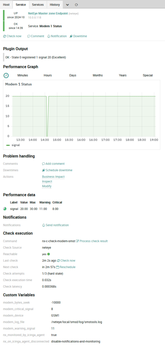Click the signal dip on graph
Viewport: 165px width, 348px height.
47,117
